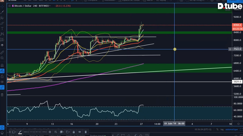Screen dimensions: 243x136
Task: Open fourth line ending style dropdown
Action: [44, 132]
